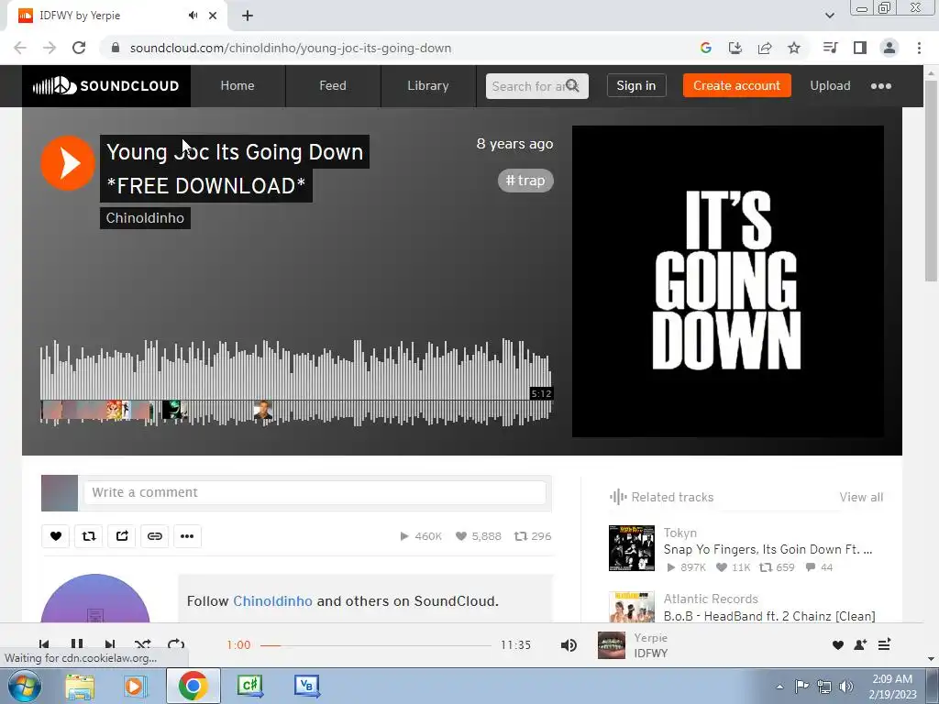939x704 pixels.
Task: Open the Chrome profile avatar
Action: pos(889,48)
